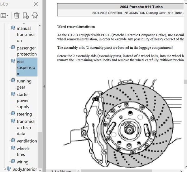
Task: Click the manual transmission bookmark icon
Action: [x=13, y=28]
